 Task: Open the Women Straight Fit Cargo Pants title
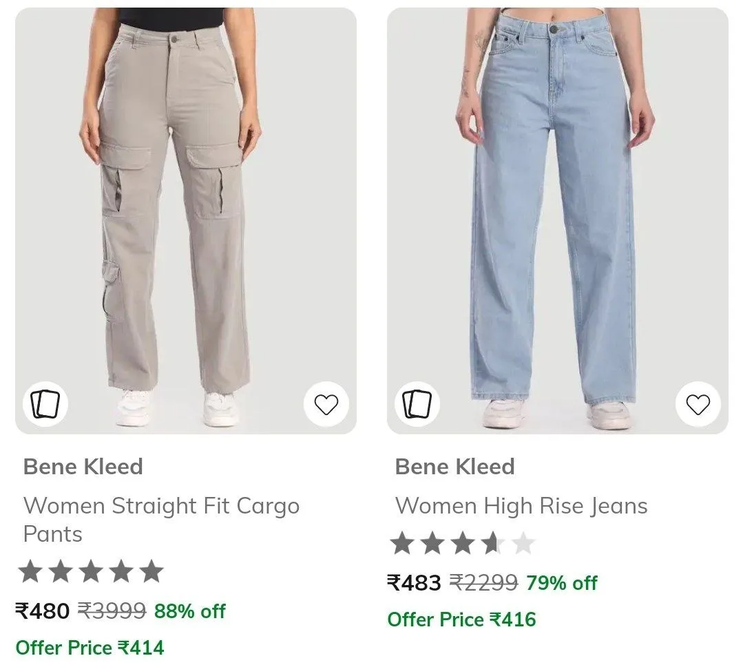(x=161, y=520)
